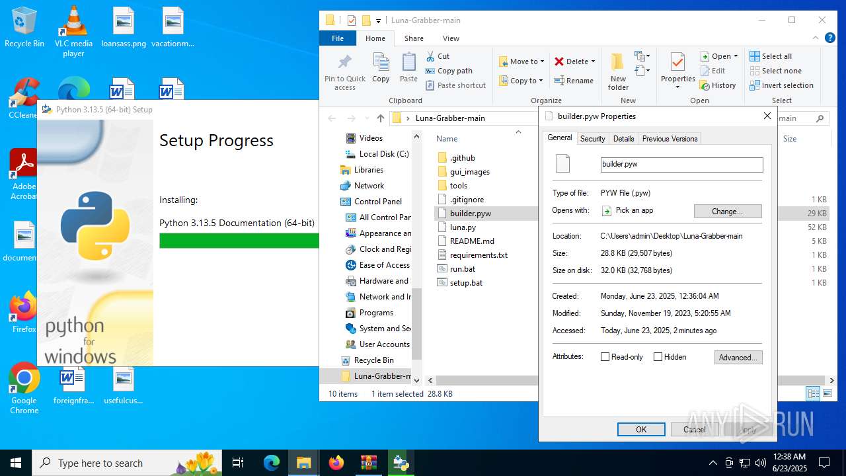Click the Rename ribbon button

(x=573, y=81)
